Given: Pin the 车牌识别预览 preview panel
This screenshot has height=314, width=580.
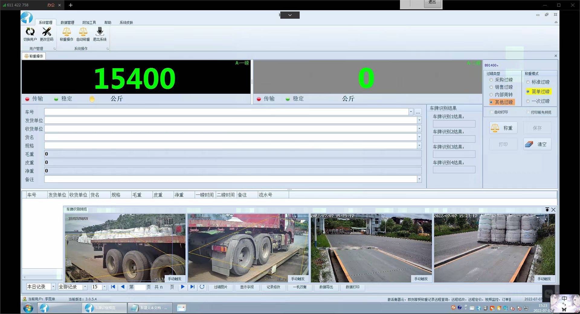Looking at the screenshot, I should [x=547, y=210].
